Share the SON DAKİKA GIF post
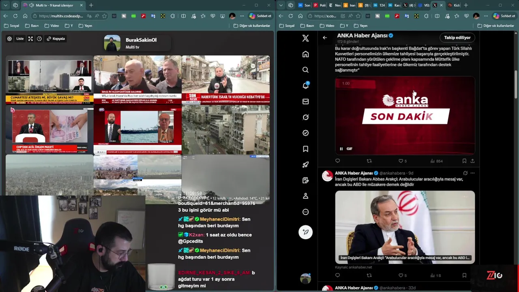This screenshot has width=519, height=292. (x=472, y=161)
